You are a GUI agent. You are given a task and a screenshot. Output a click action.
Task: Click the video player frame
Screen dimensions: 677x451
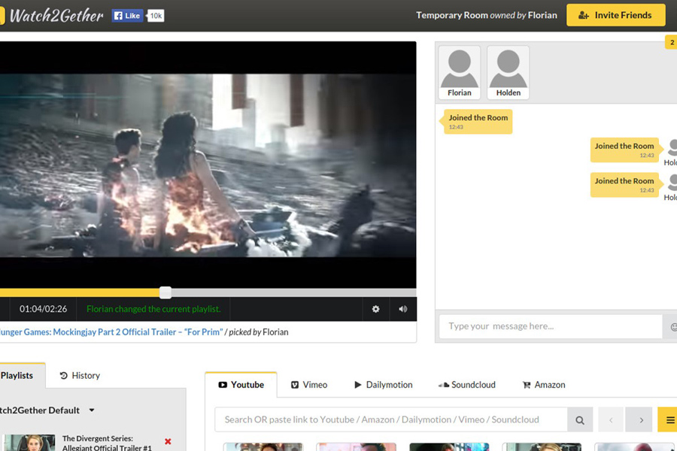point(208,165)
